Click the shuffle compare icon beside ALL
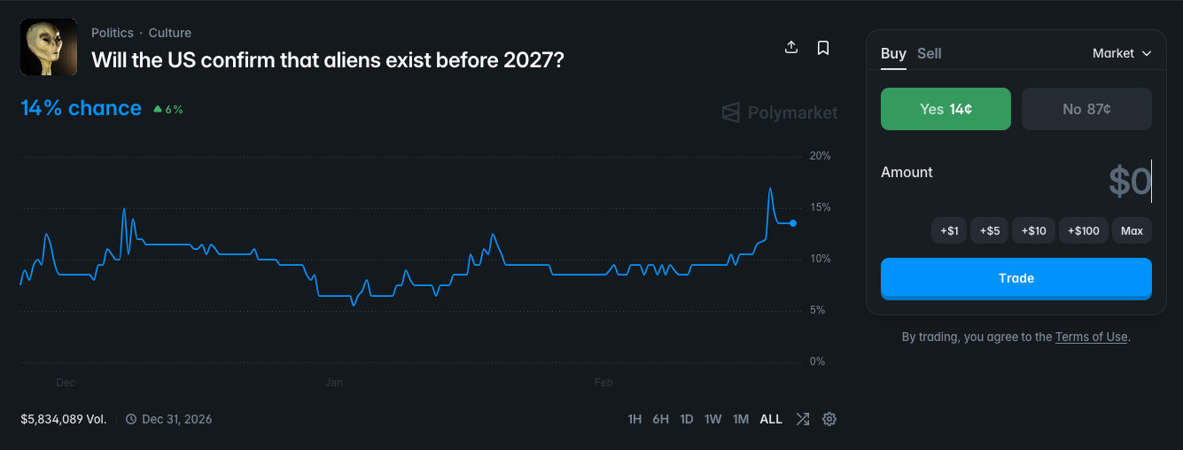Image resolution: width=1183 pixels, height=450 pixels. click(x=802, y=419)
